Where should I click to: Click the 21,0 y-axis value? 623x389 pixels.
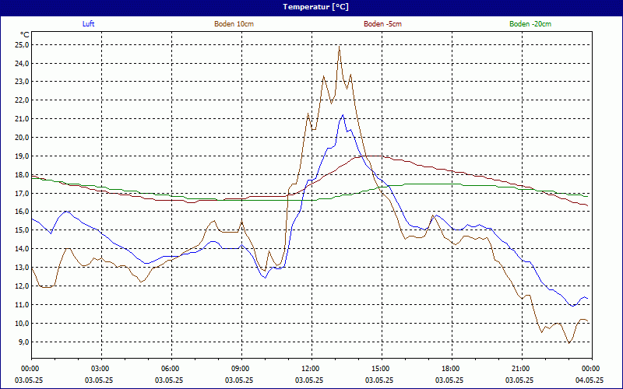(23, 119)
